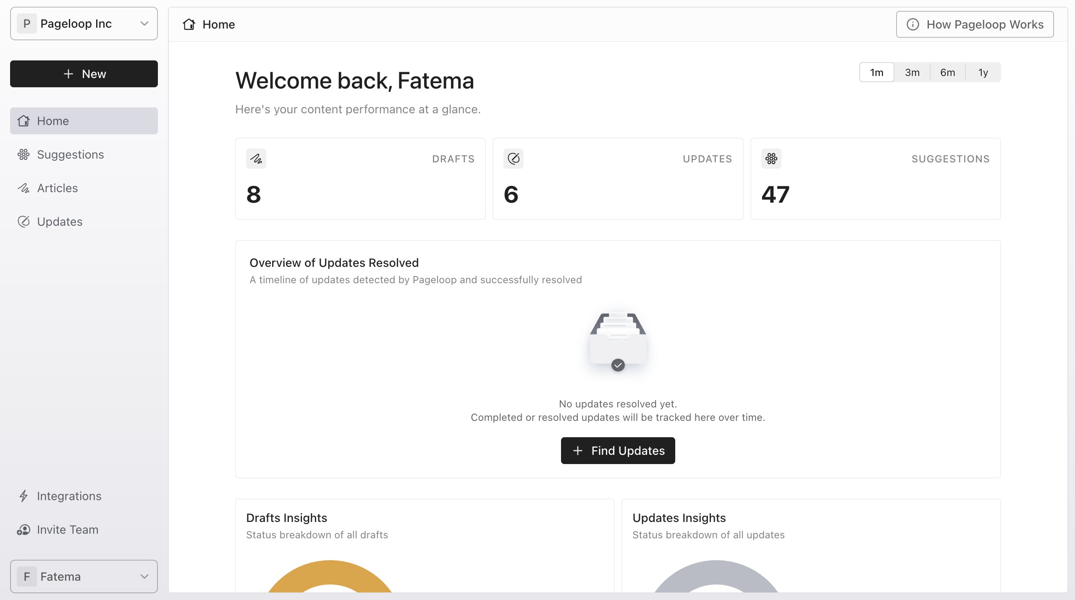Click the Invite Team people icon

pyautogui.click(x=24, y=530)
